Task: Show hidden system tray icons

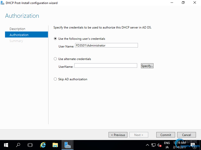Action: click(x=147, y=145)
